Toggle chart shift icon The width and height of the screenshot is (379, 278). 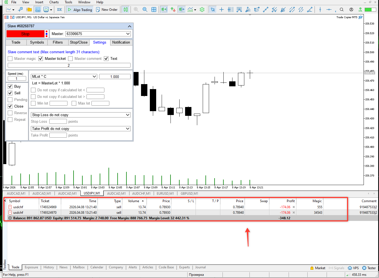pyautogui.click(x=182, y=10)
